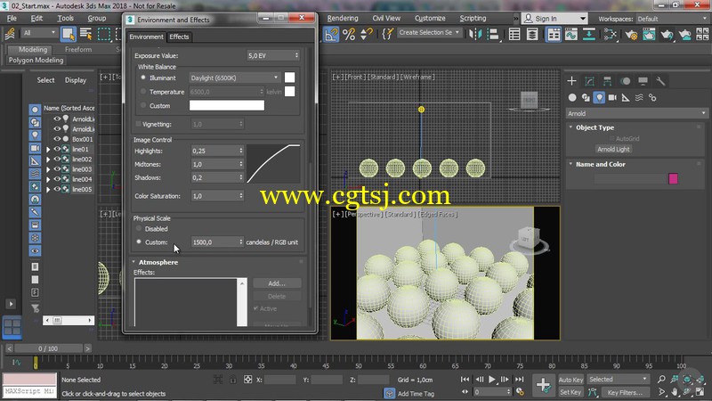
Task: Select the Disabled physical scale radio button
Action: (x=139, y=228)
